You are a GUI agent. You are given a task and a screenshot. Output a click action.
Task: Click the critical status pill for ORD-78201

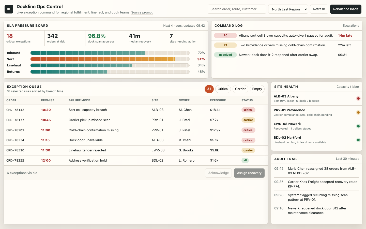tap(248, 130)
